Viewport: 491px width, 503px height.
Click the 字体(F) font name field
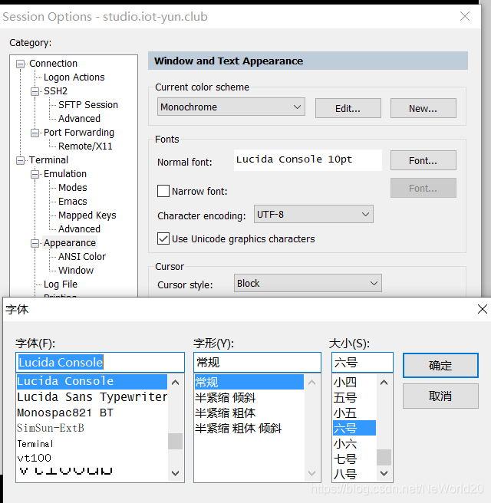101,363
